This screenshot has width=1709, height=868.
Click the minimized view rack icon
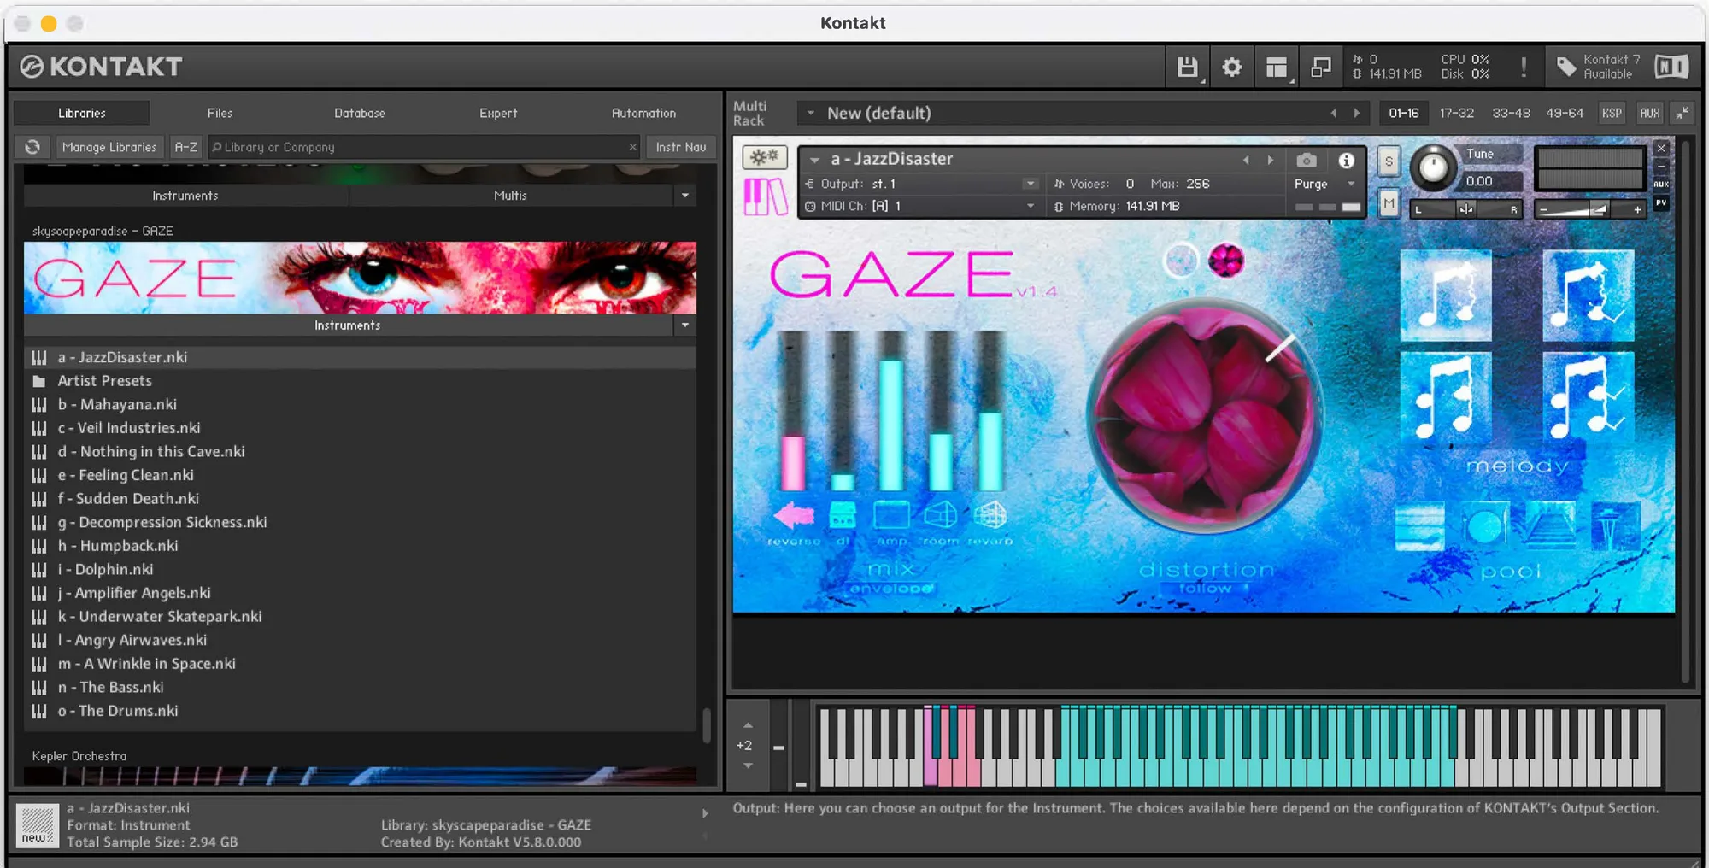(x=1321, y=67)
